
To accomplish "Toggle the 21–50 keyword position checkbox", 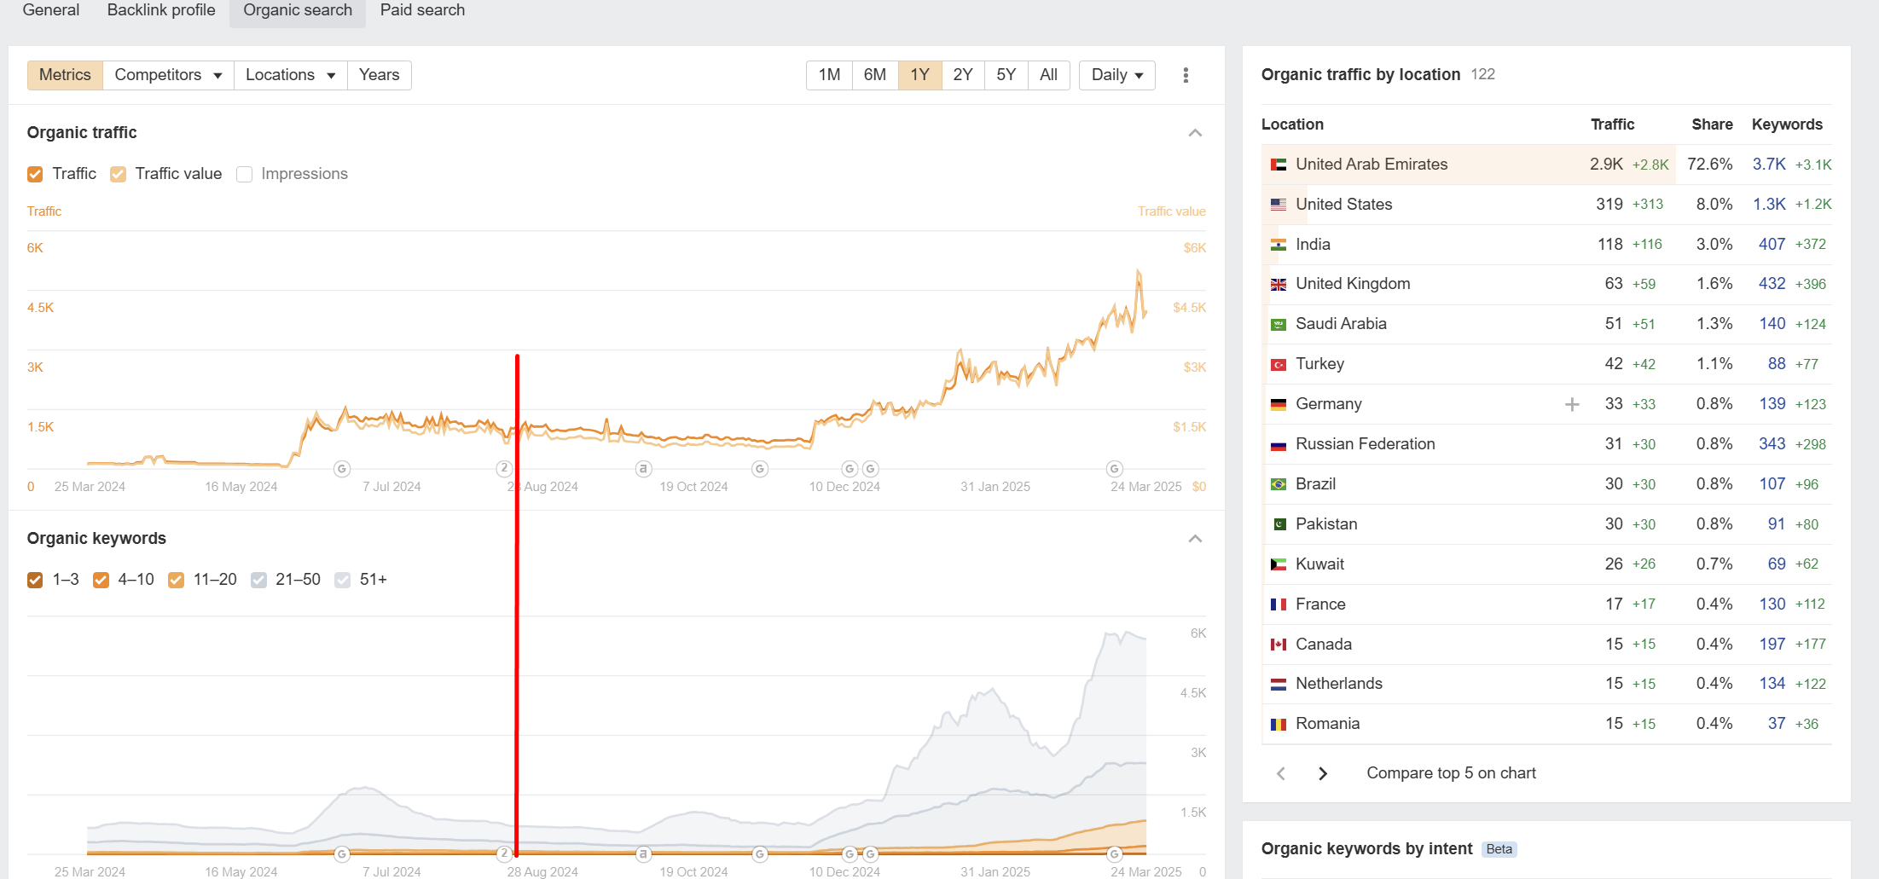I will (x=258, y=580).
